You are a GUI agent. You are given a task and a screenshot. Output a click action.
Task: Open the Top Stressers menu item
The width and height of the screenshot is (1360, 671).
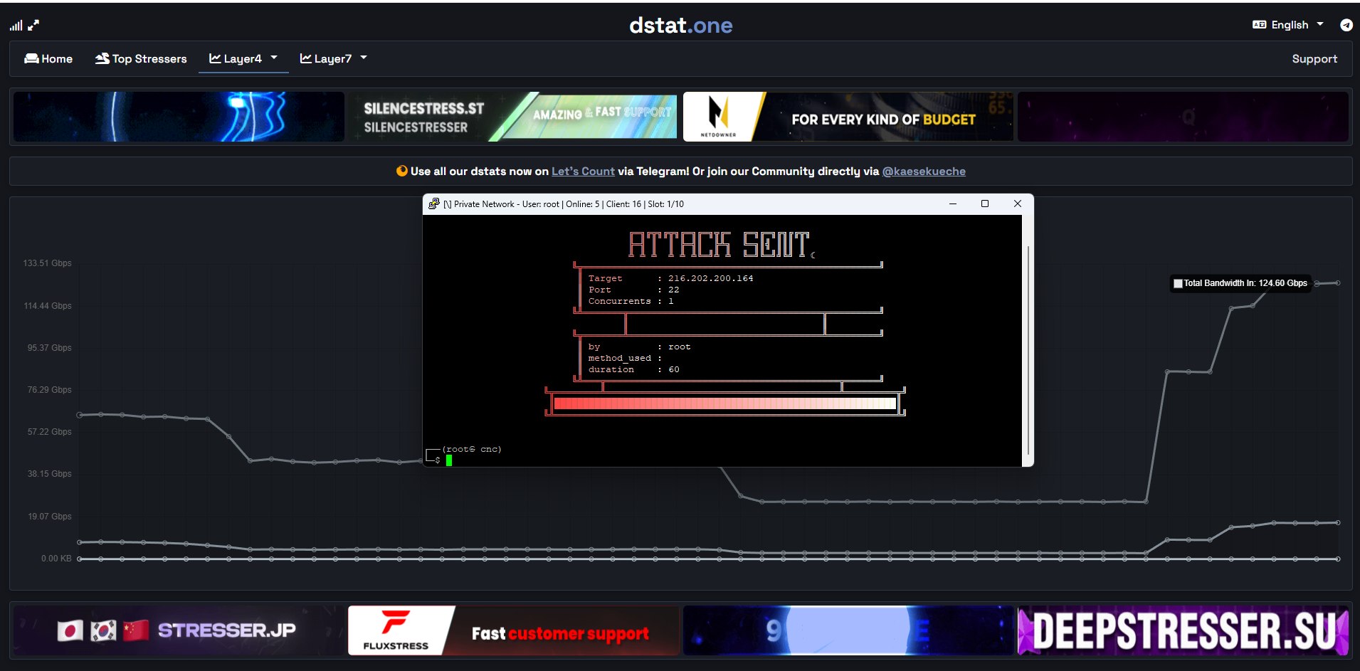(149, 59)
